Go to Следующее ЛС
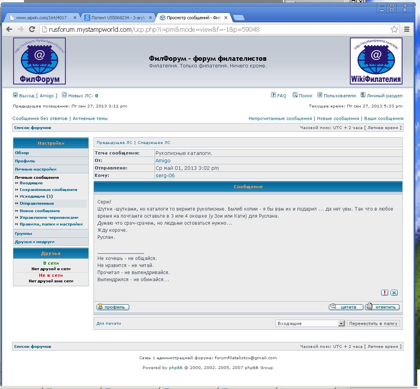 tap(154, 142)
